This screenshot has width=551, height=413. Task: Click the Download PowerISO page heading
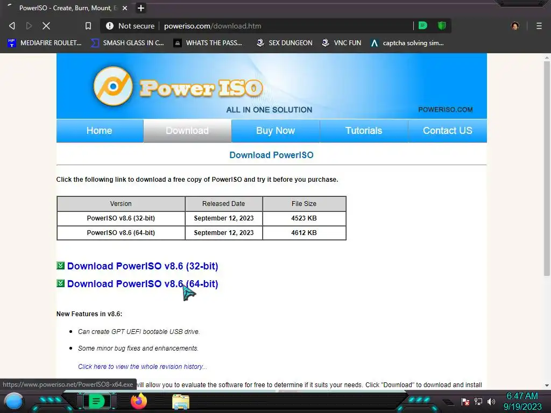point(271,155)
